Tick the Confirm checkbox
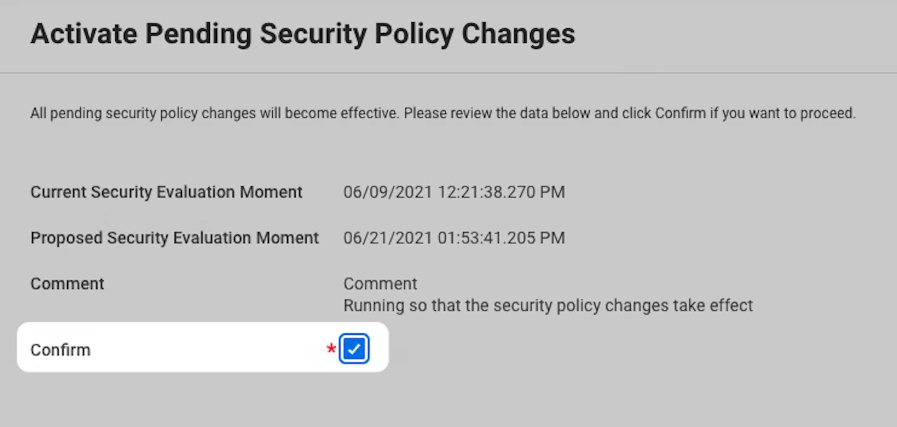This screenshot has width=897, height=427. (x=354, y=349)
